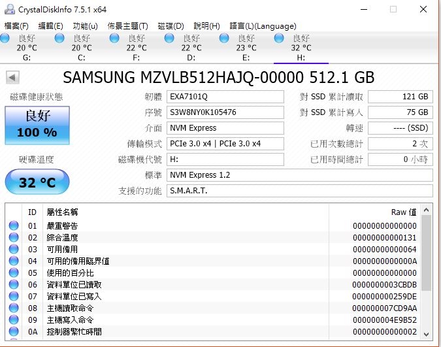This screenshot has width=441, height=347.
Task: Click the attribute list scrollbar thumb
Action: [x=426, y=253]
